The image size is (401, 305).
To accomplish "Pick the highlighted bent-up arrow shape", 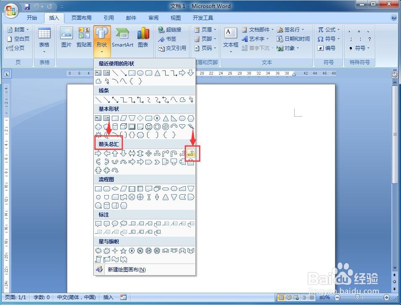I will coord(191,154).
